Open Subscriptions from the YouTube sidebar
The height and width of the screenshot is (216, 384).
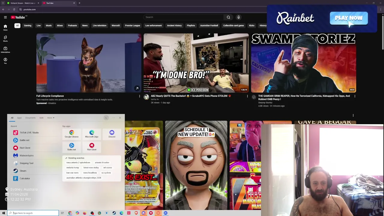(5, 49)
